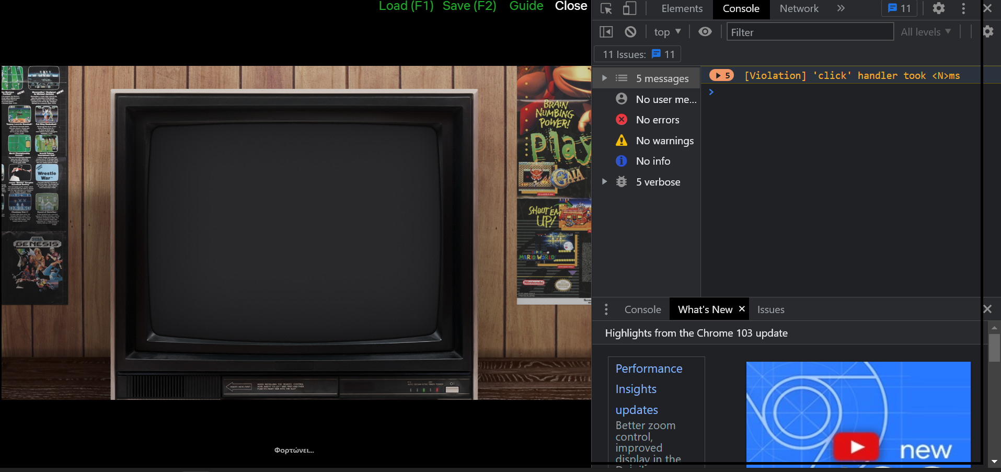Select the inspect element cursor tool
Viewport: 1001px width, 472px height.
coord(605,8)
